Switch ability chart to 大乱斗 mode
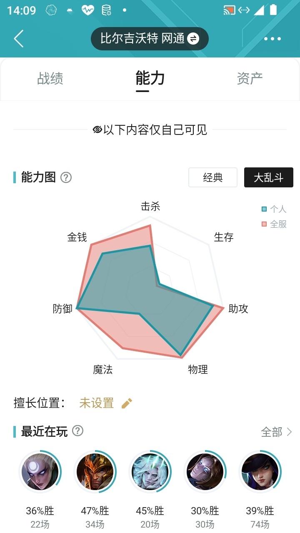The width and height of the screenshot is (300, 533). (269, 178)
